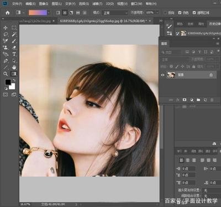This screenshot has width=221, height=207.
Task: Choose the Magic Wand tool
Action: pos(14,34)
